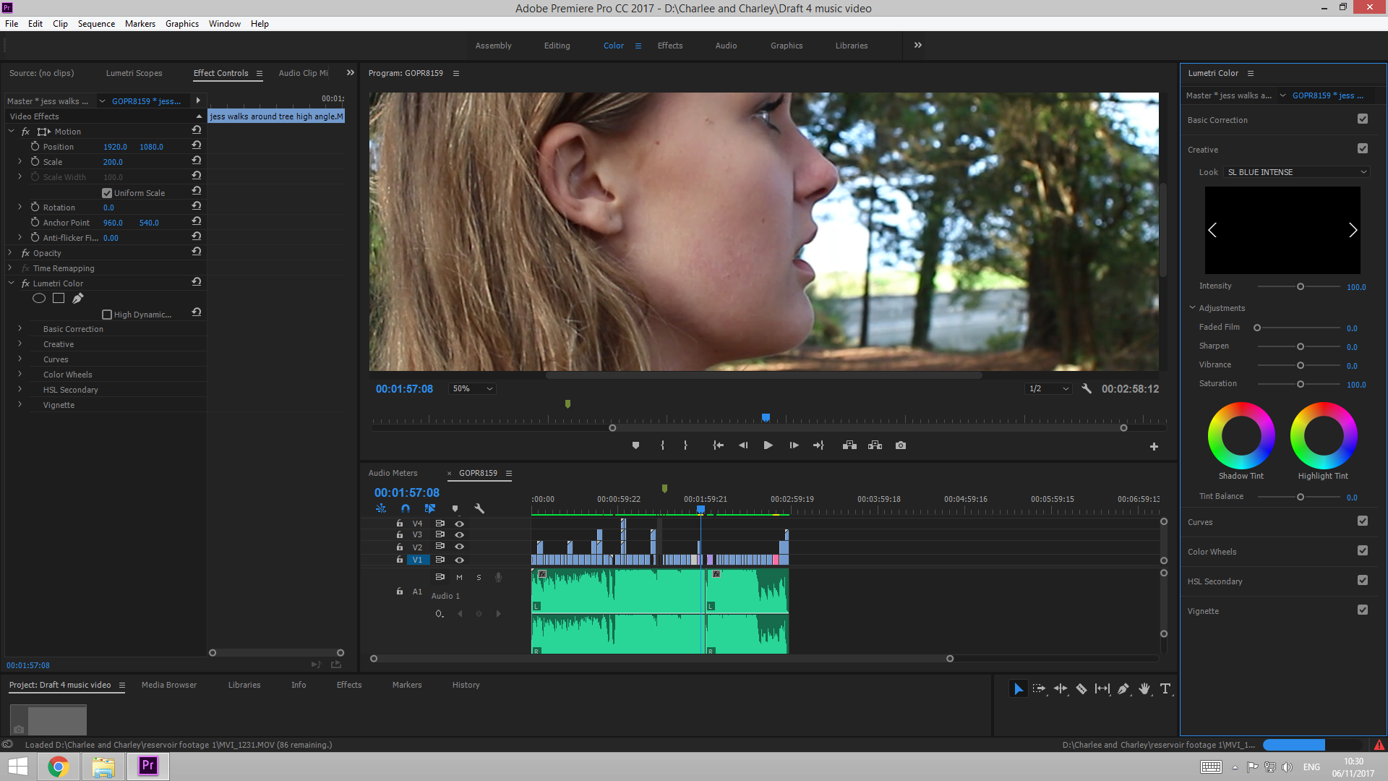Show more workspaces chevron
The image size is (1388, 781).
(x=918, y=45)
